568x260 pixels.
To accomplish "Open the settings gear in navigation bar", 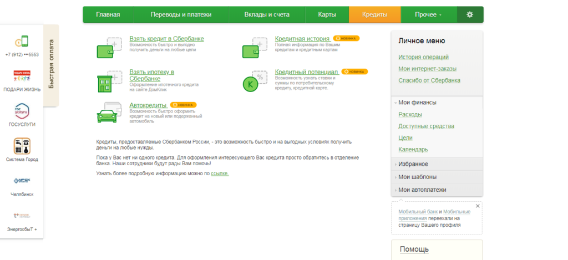I will click(x=470, y=14).
